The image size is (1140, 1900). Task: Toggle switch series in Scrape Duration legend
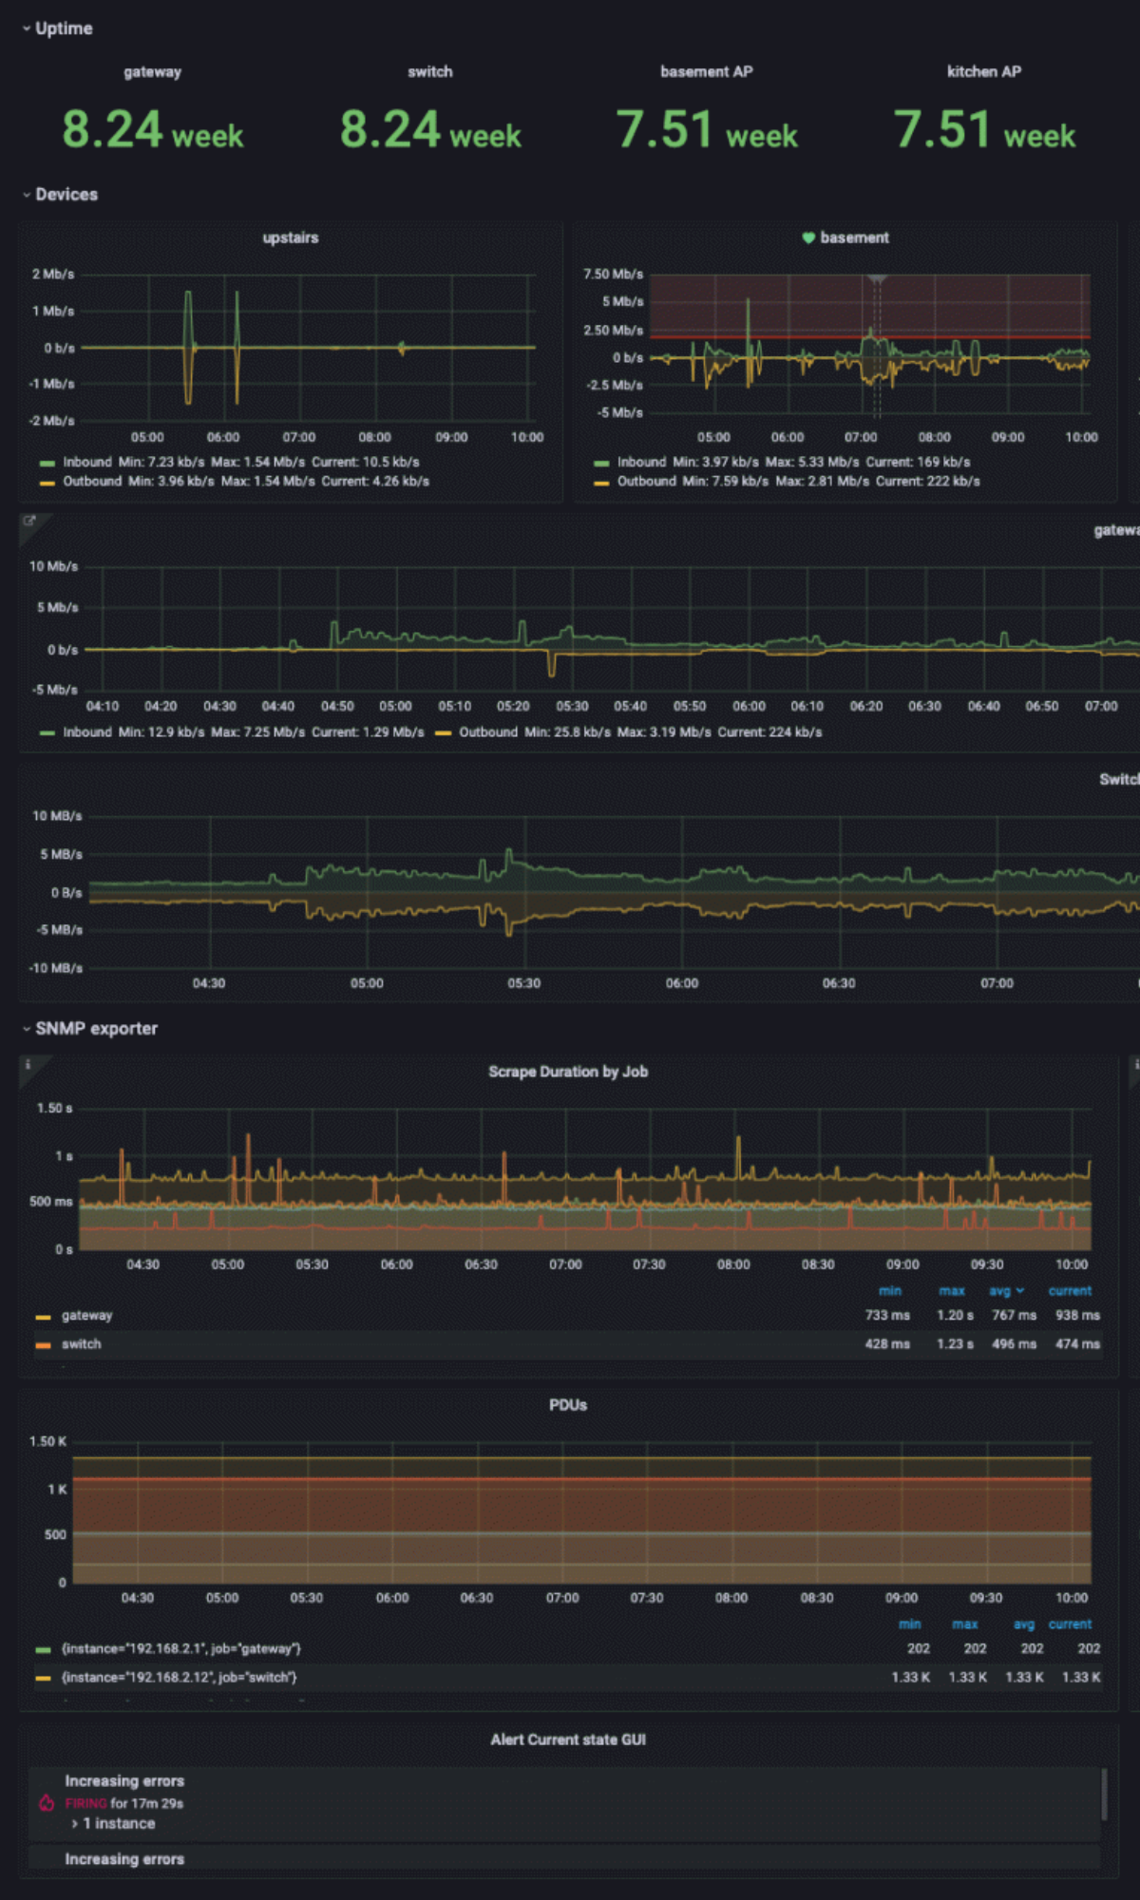click(81, 1344)
